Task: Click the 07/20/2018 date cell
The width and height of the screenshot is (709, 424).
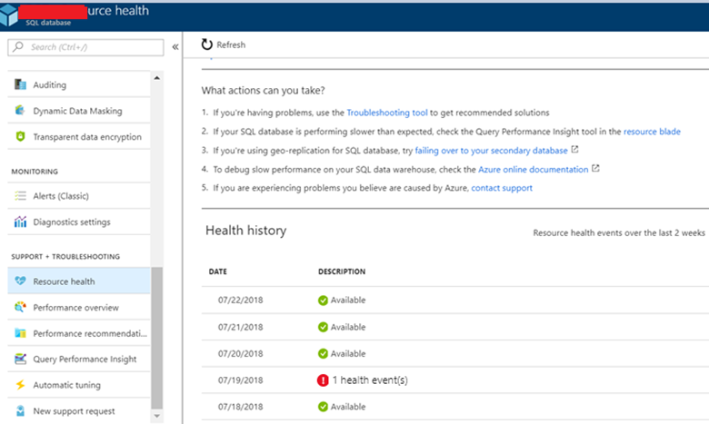Action: click(241, 353)
